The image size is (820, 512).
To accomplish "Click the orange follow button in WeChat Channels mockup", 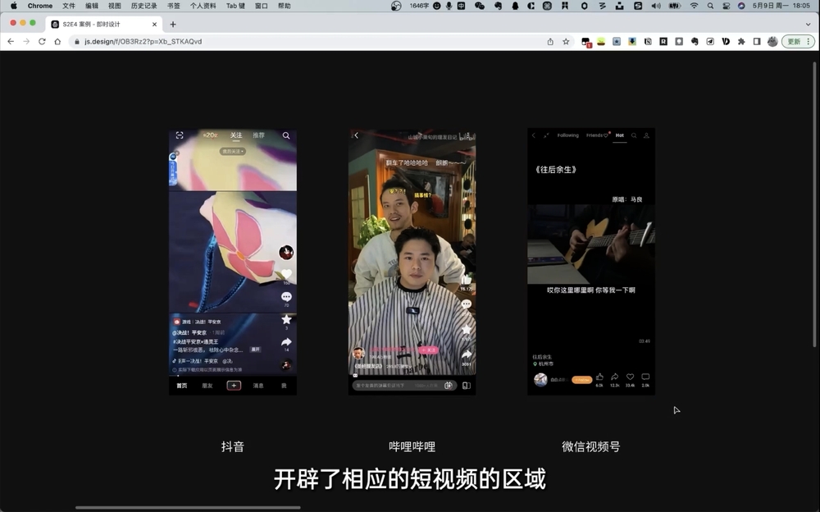I will coord(581,380).
